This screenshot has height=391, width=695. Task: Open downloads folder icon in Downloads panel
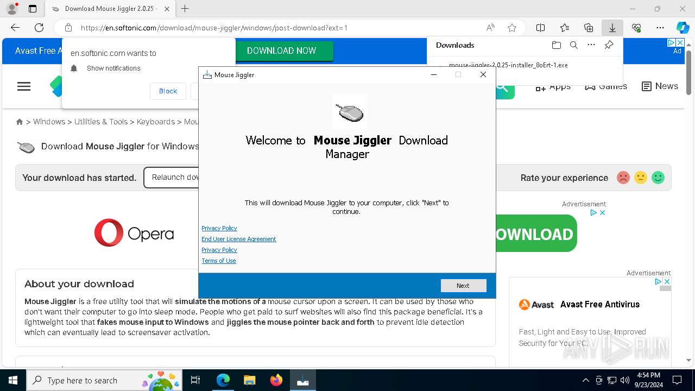pos(556,45)
